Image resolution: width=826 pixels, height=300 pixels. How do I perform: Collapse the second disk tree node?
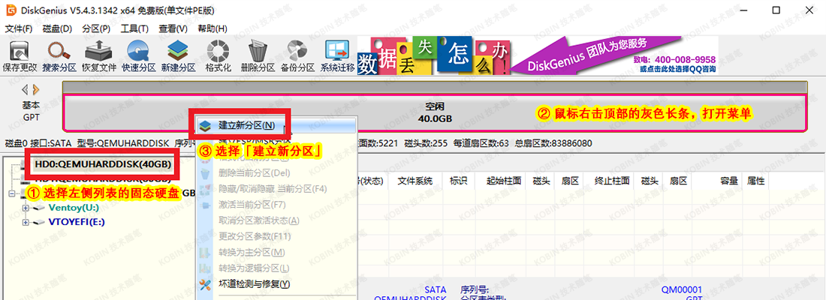11,193
